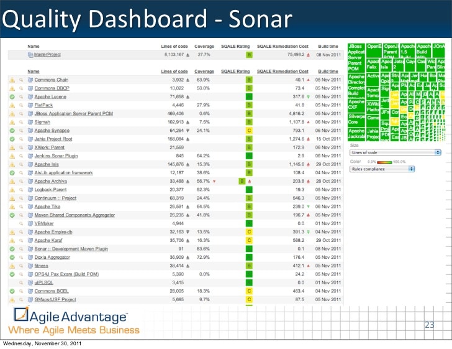Click the yellow C rating badge for Apache Synapse
The image size is (452, 349).
249,131
